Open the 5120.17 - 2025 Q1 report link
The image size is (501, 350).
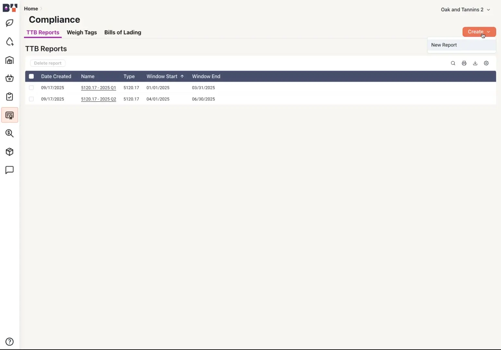coord(98,88)
